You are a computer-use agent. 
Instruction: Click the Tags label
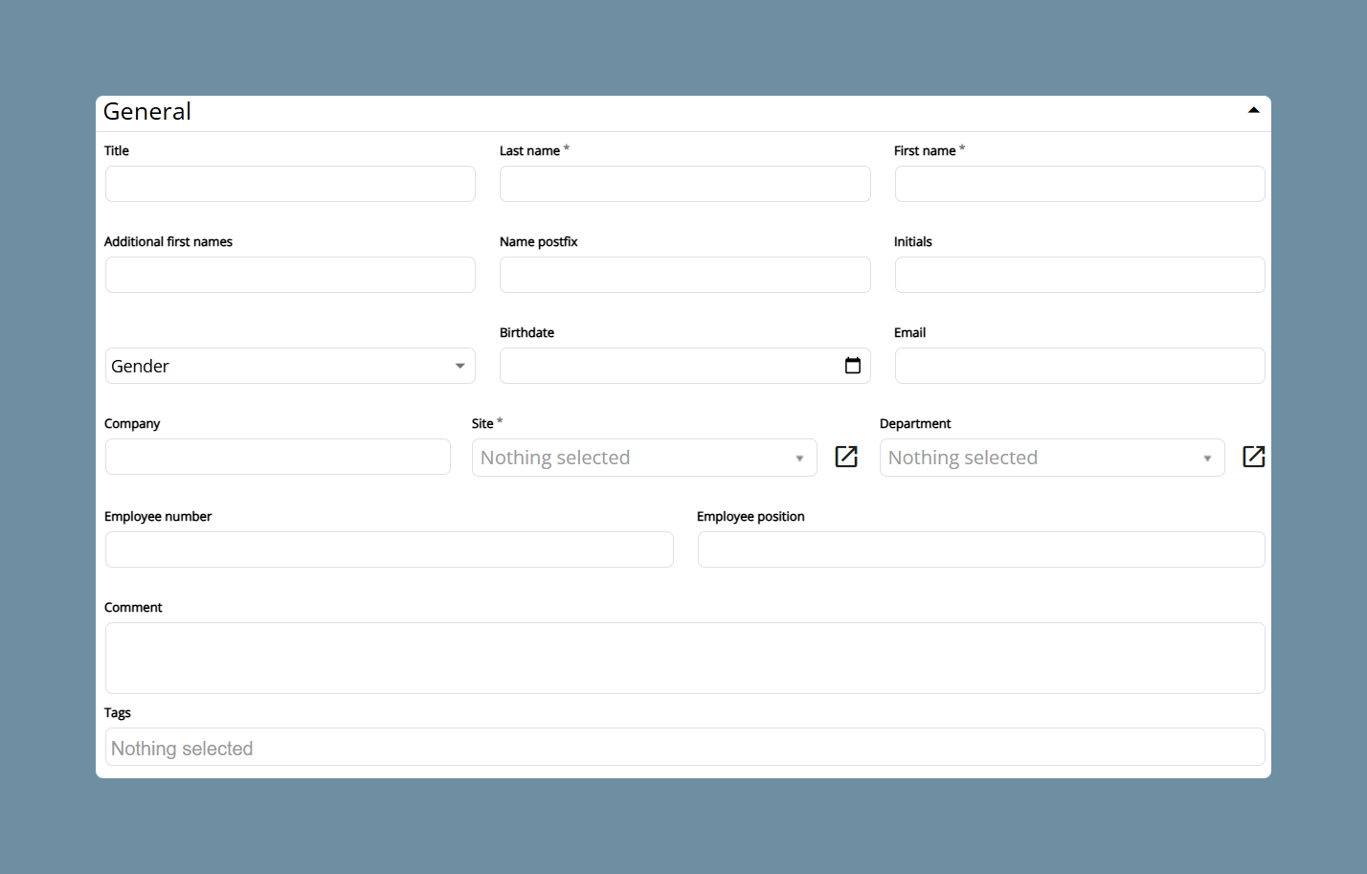pyautogui.click(x=118, y=712)
